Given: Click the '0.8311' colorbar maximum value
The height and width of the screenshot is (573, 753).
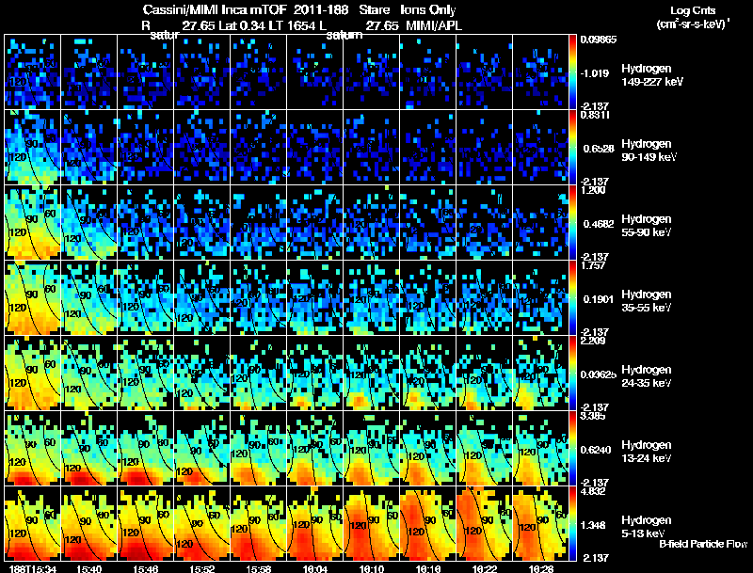Looking at the screenshot, I should coord(594,115).
